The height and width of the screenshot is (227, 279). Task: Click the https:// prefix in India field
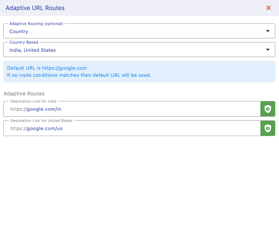(x=18, y=109)
